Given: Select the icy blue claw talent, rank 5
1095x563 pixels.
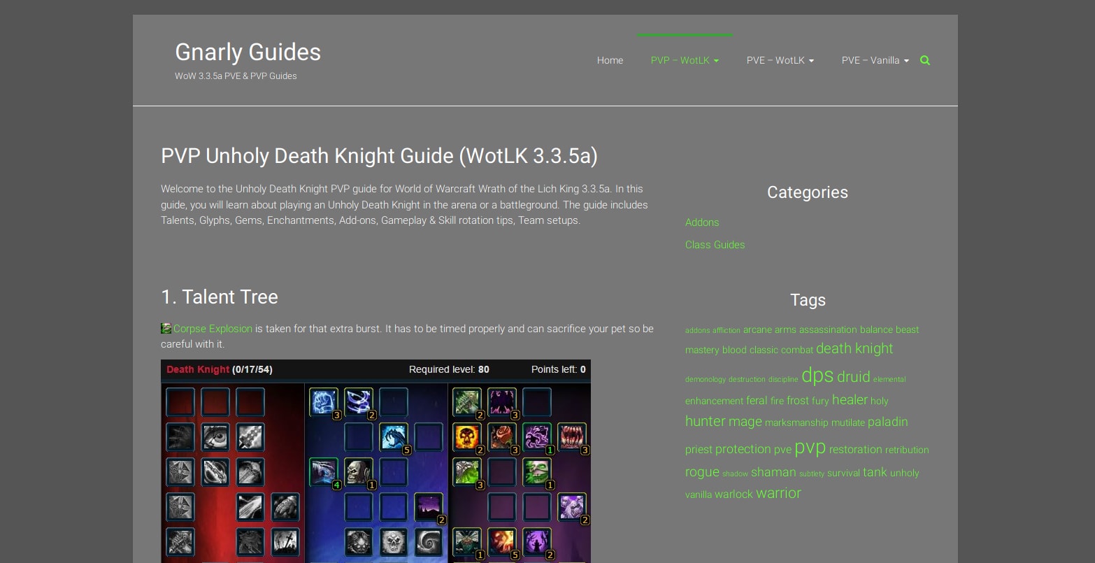Looking at the screenshot, I should pos(393,437).
